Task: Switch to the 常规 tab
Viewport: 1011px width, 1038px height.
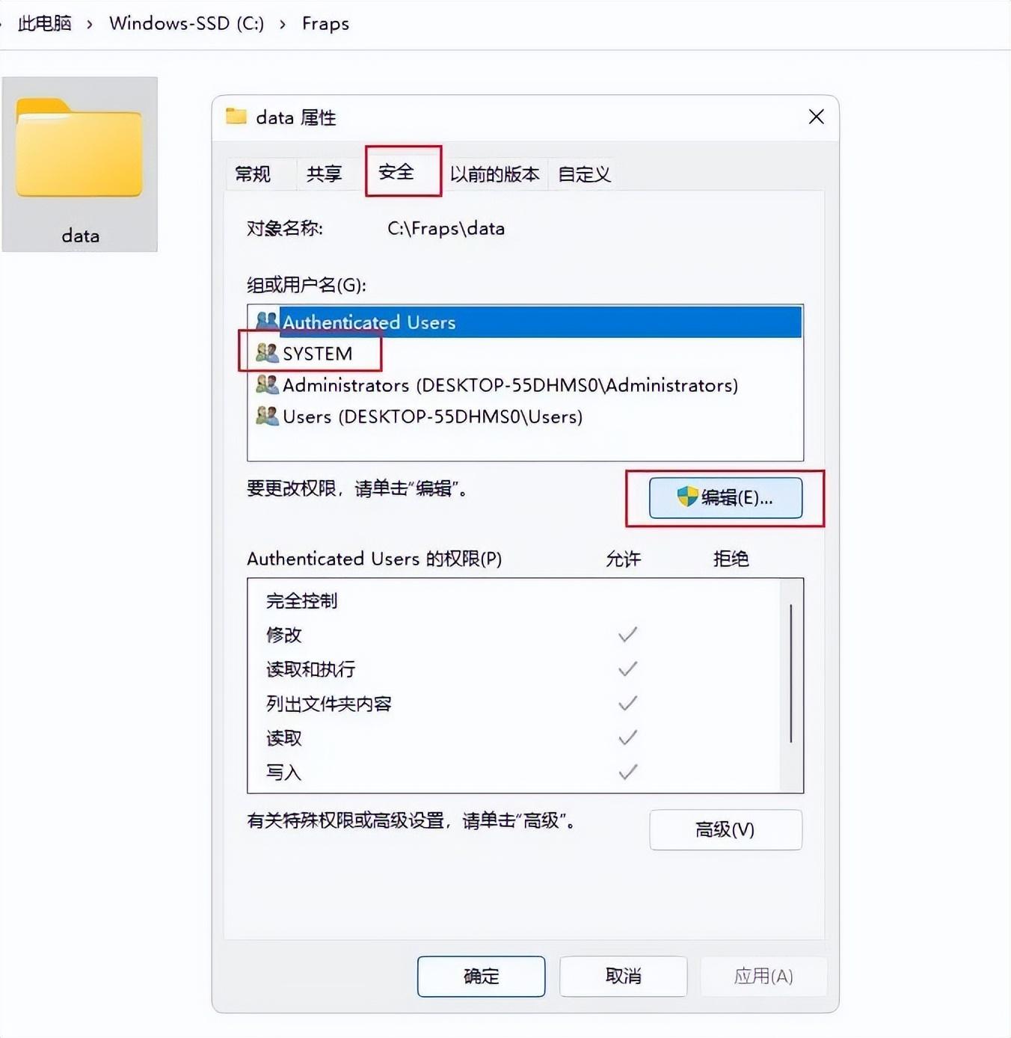Action: [x=253, y=174]
